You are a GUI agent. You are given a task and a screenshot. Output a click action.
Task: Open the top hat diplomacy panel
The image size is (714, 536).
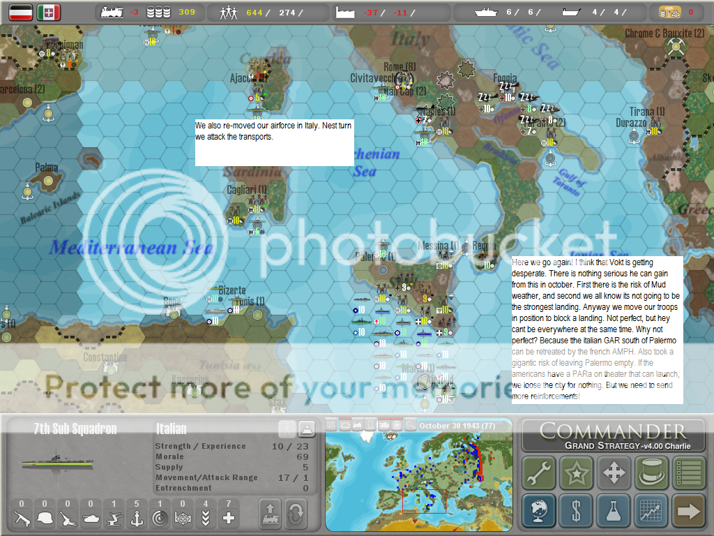651,474
